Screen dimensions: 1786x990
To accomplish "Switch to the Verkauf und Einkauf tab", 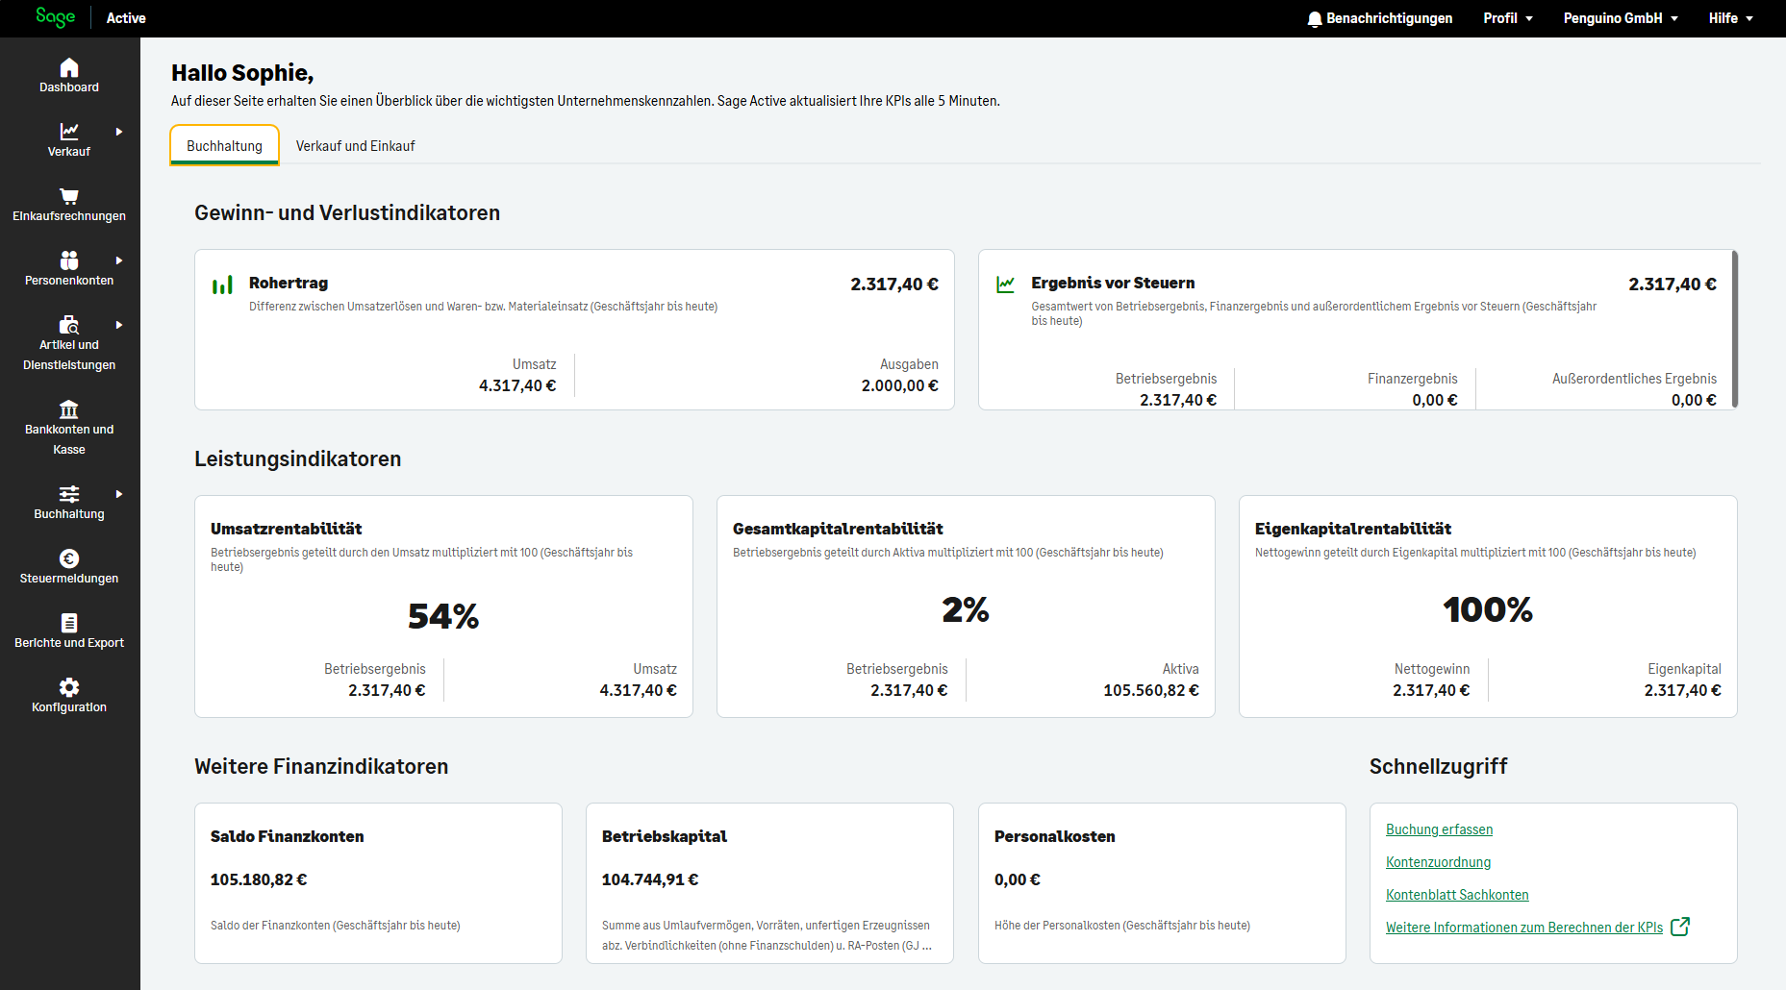I will (355, 146).
